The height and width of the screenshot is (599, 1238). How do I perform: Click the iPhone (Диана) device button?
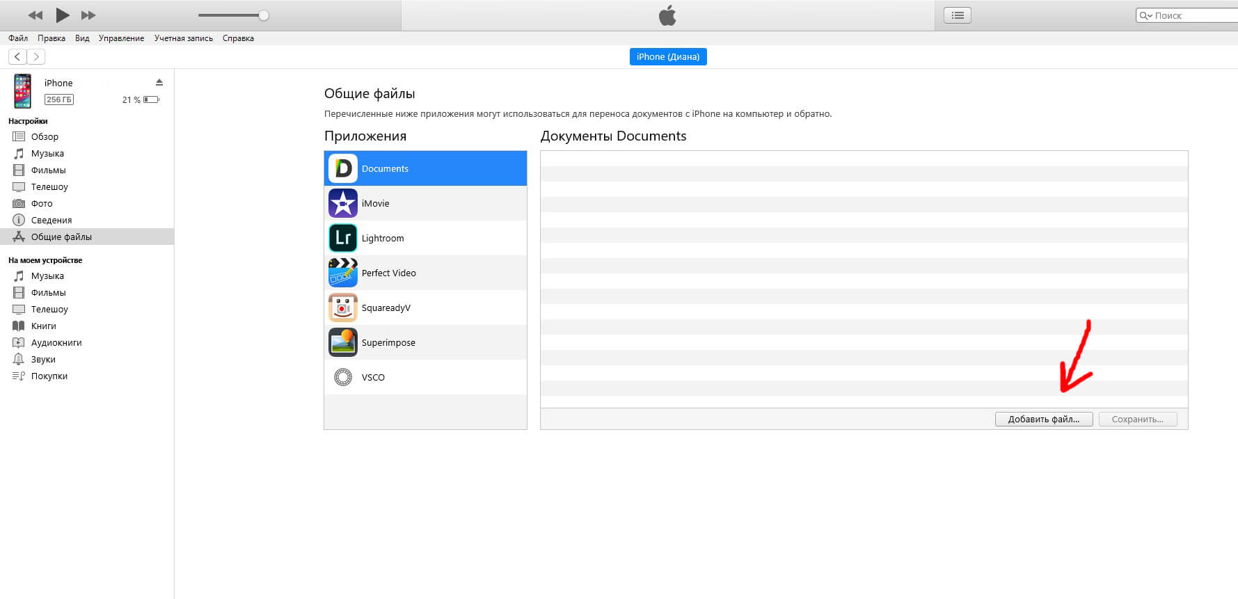point(667,57)
